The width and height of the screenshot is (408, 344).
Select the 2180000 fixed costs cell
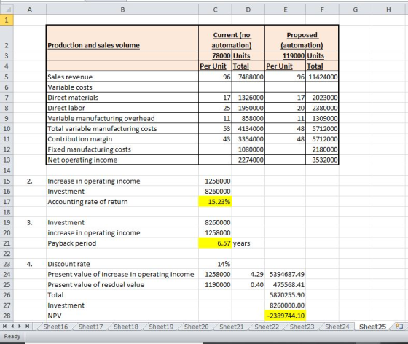[x=322, y=149]
